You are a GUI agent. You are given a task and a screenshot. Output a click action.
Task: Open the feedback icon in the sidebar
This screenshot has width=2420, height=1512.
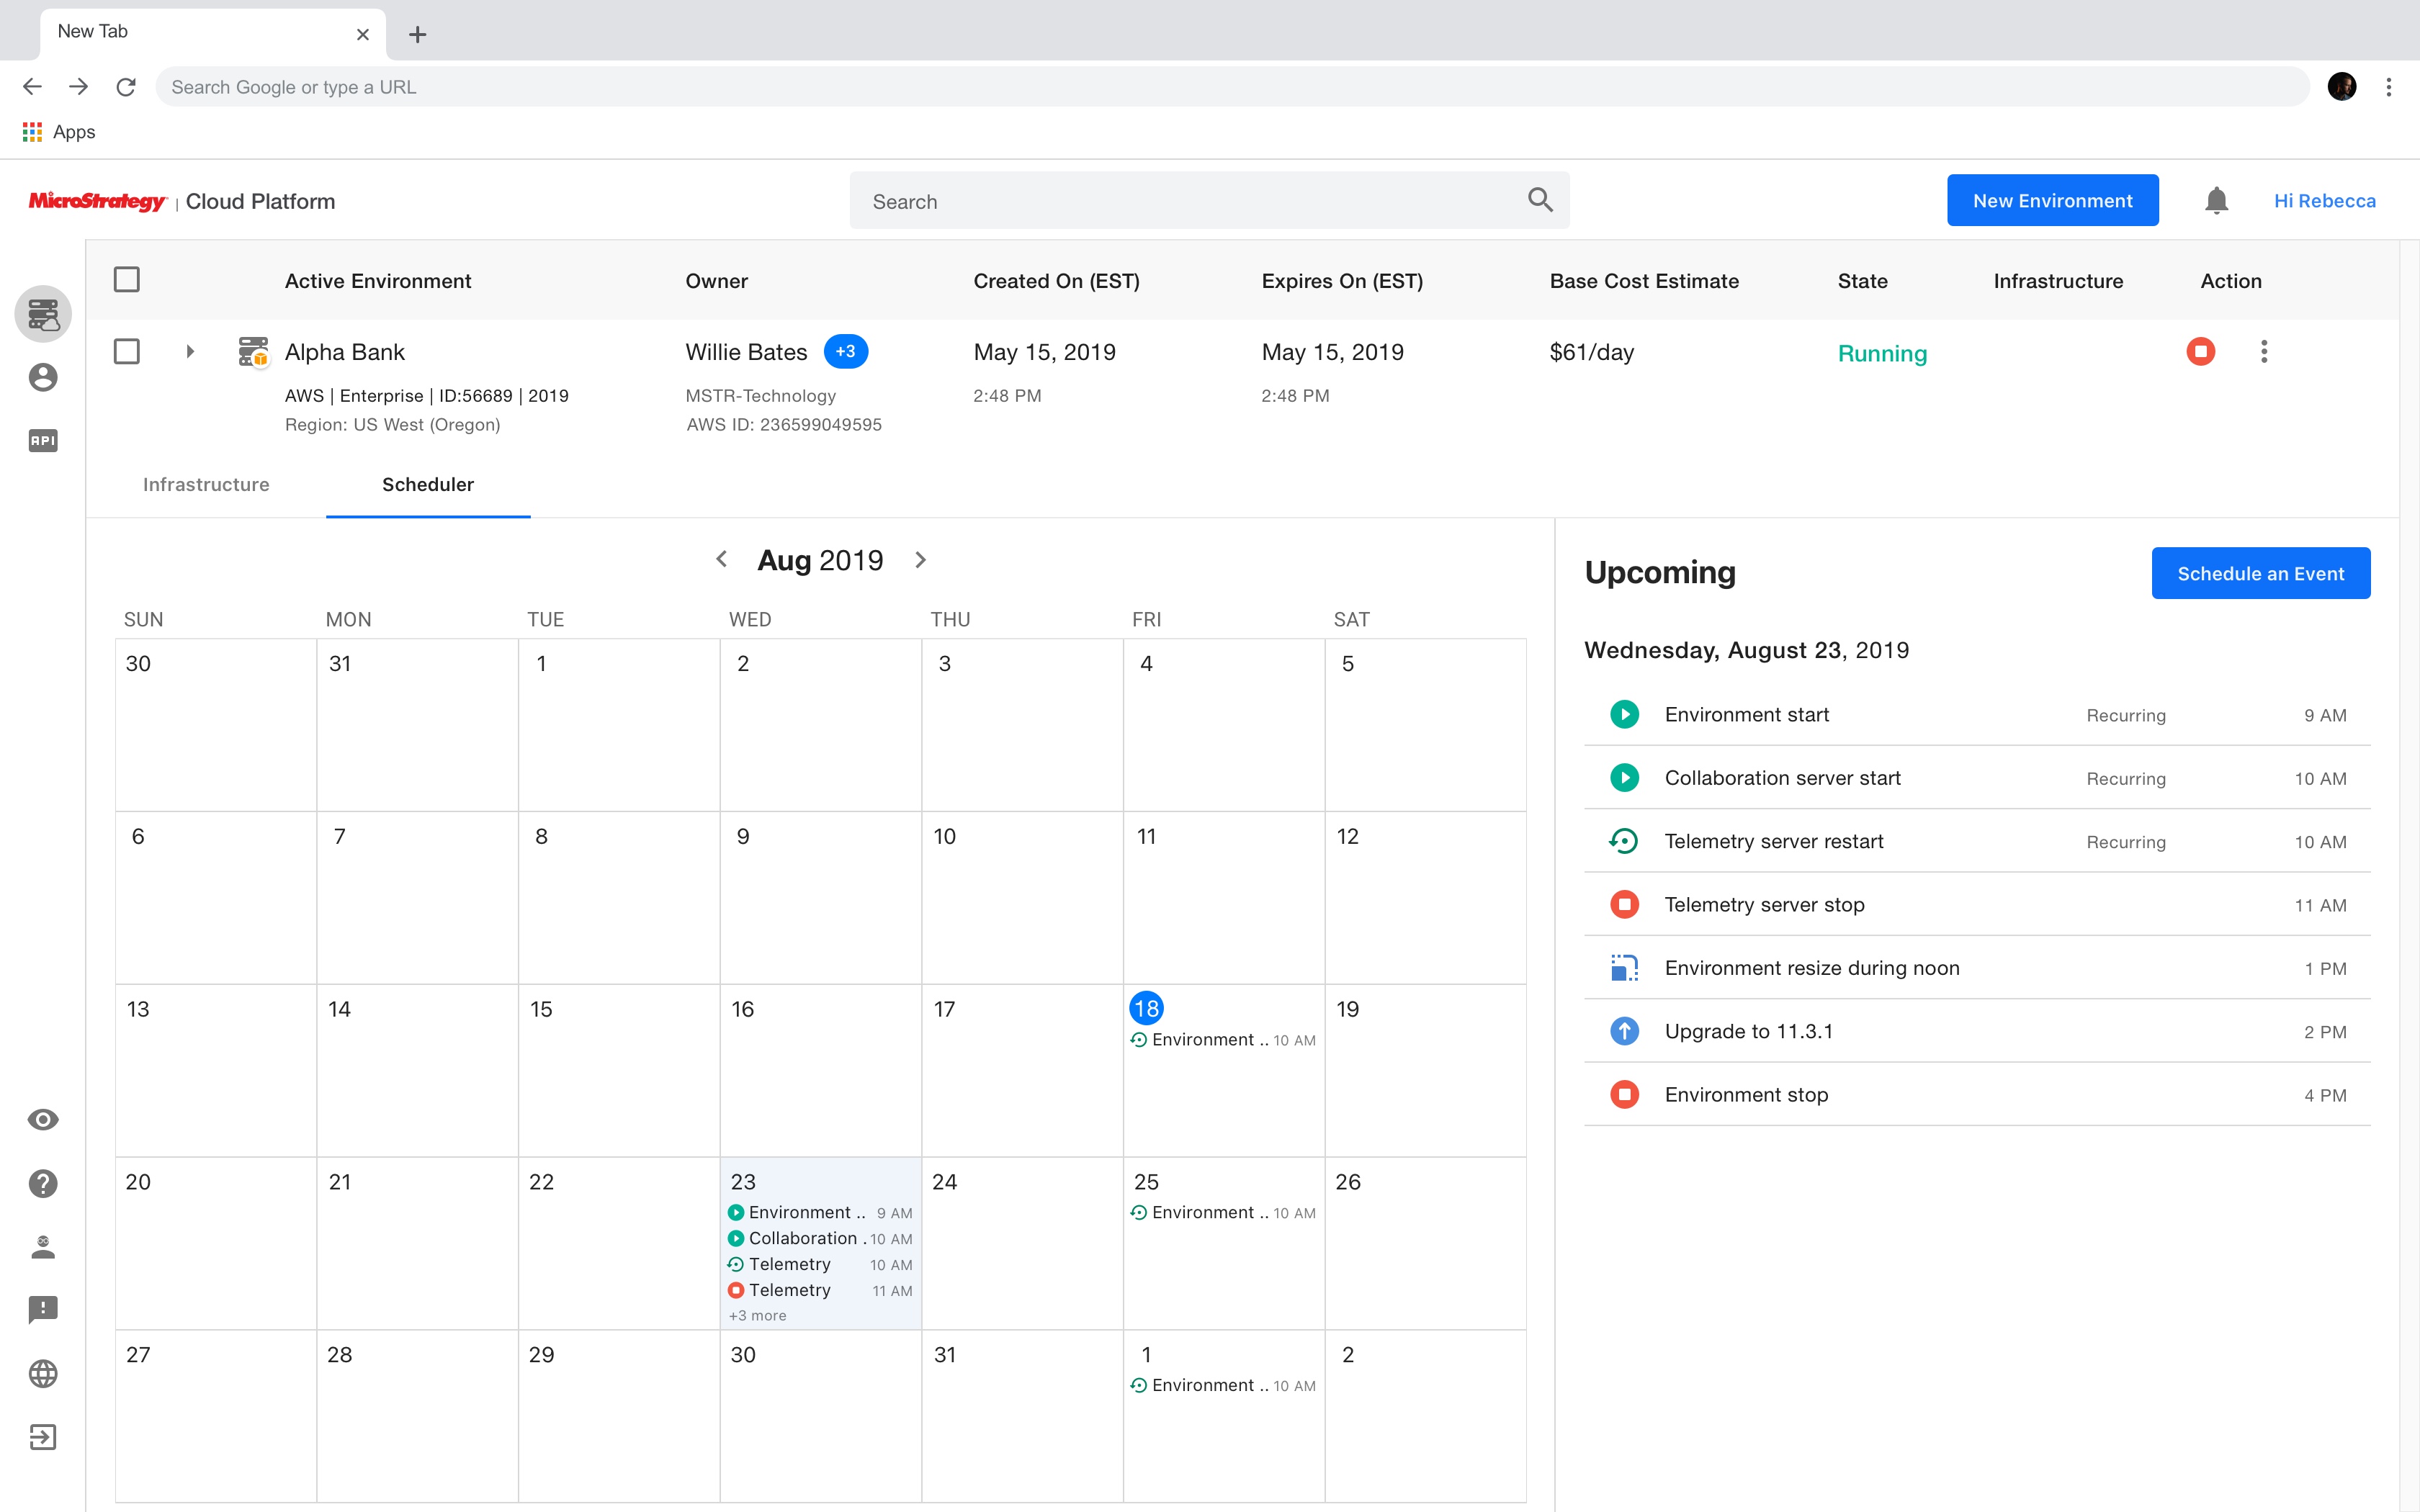tap(43, 1310)
